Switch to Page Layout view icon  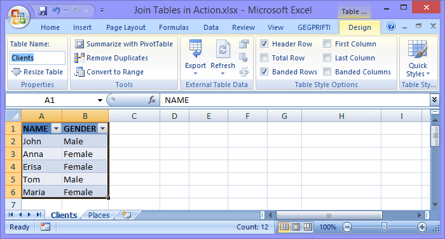point(296,227)
